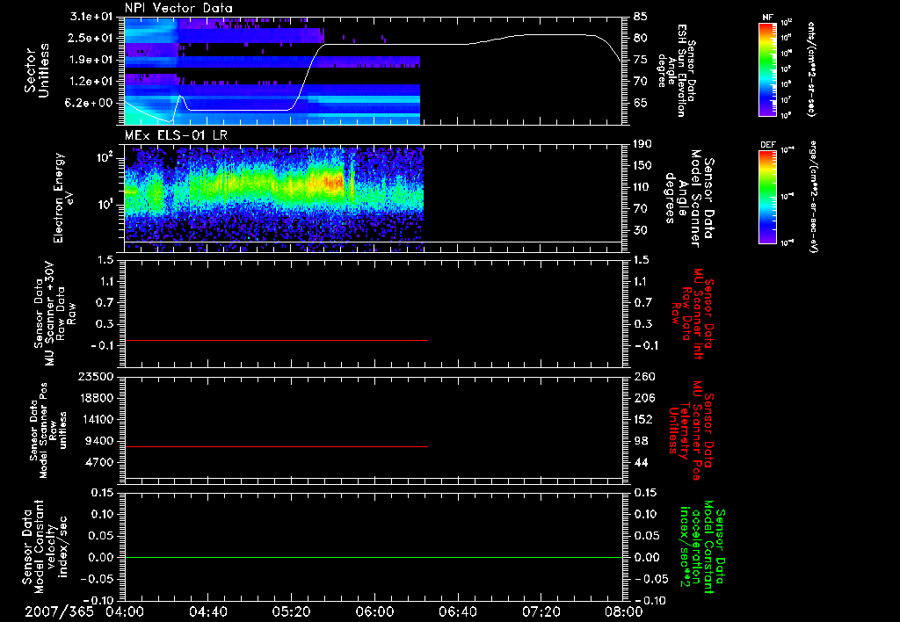Click the "MEx ELS-01 LR" panel title
This screenshot has width=900, height=622.
(175, 136)
